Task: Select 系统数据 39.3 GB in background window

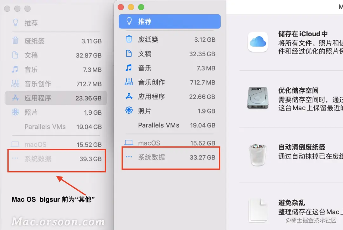Action: [x=56, y=159]
